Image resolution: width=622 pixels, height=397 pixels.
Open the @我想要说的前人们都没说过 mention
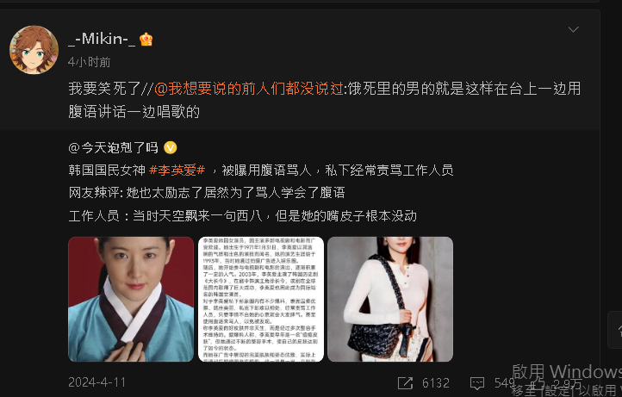coord(249,89)
